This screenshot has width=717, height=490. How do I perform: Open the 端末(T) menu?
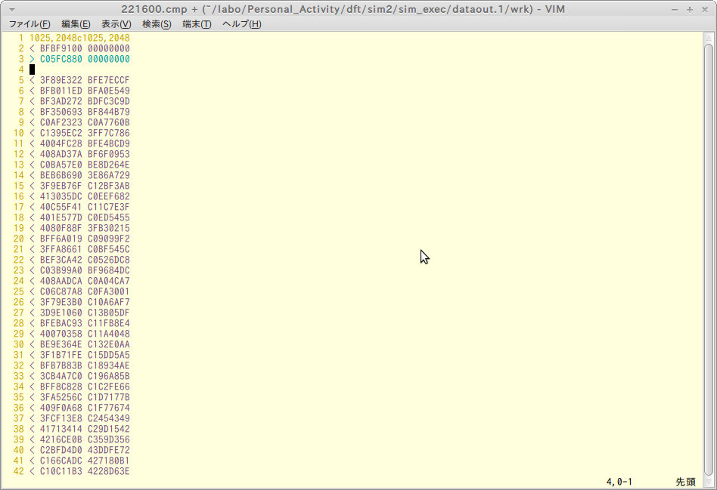pos(197,24)
